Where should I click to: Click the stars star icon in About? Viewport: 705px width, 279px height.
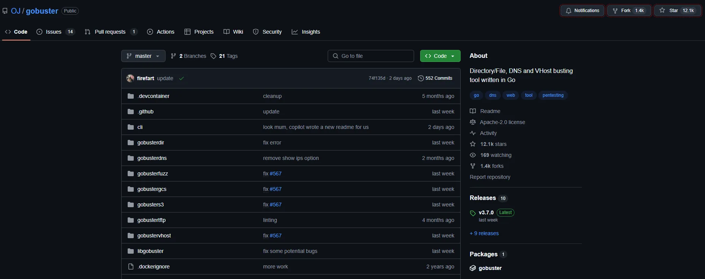coord(473,144)
